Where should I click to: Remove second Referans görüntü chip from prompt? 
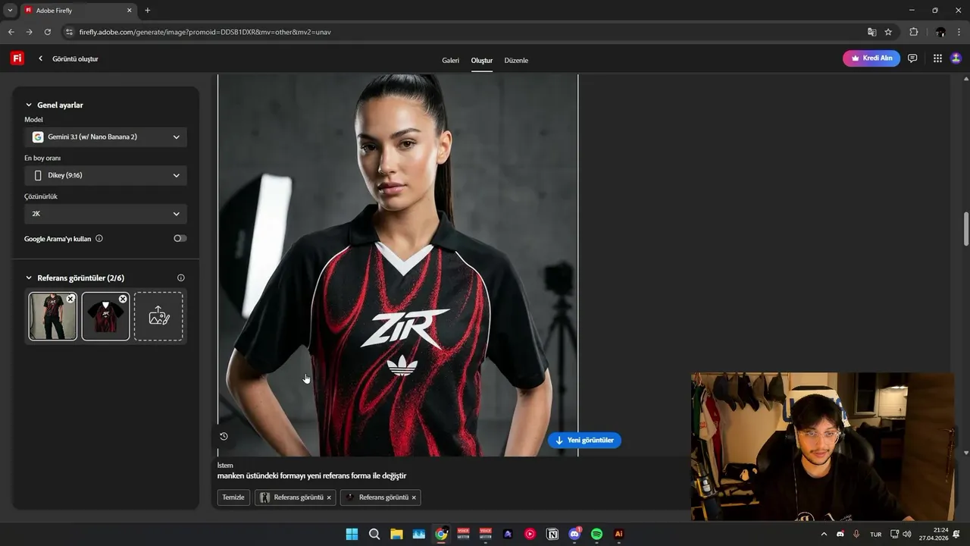[x=414, y=497]
